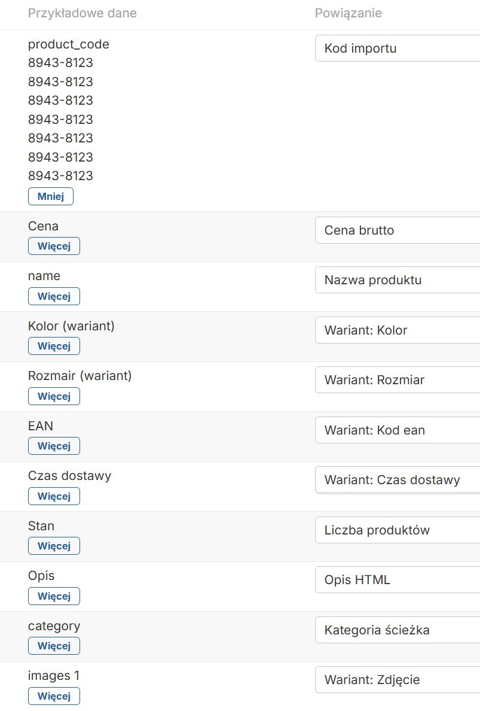Show more examples for Czas dostawy

[x=54, y=496]
